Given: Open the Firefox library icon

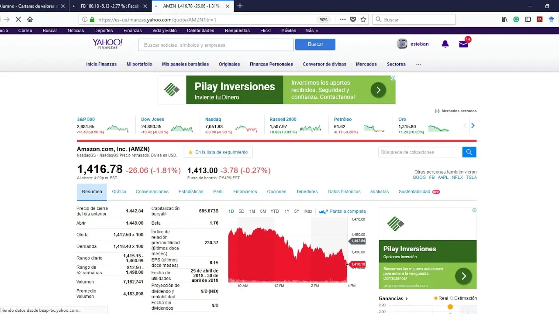Looking at the screenshot, I should coord(504,20).
